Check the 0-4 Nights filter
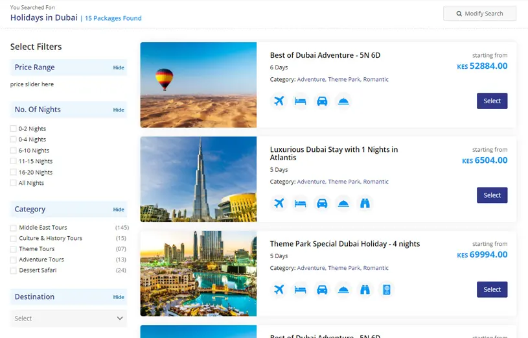Viewport: 528px width, 338px height. (x=14, y=139)
